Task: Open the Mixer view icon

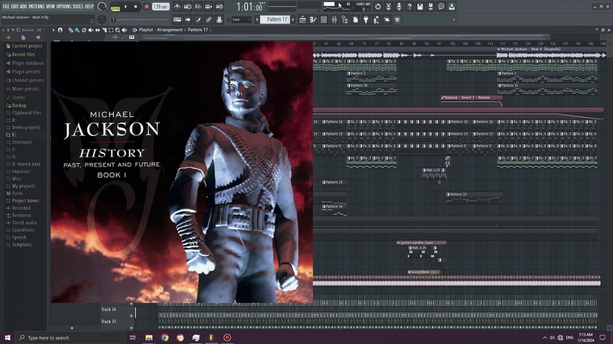Action: point(334,19)
